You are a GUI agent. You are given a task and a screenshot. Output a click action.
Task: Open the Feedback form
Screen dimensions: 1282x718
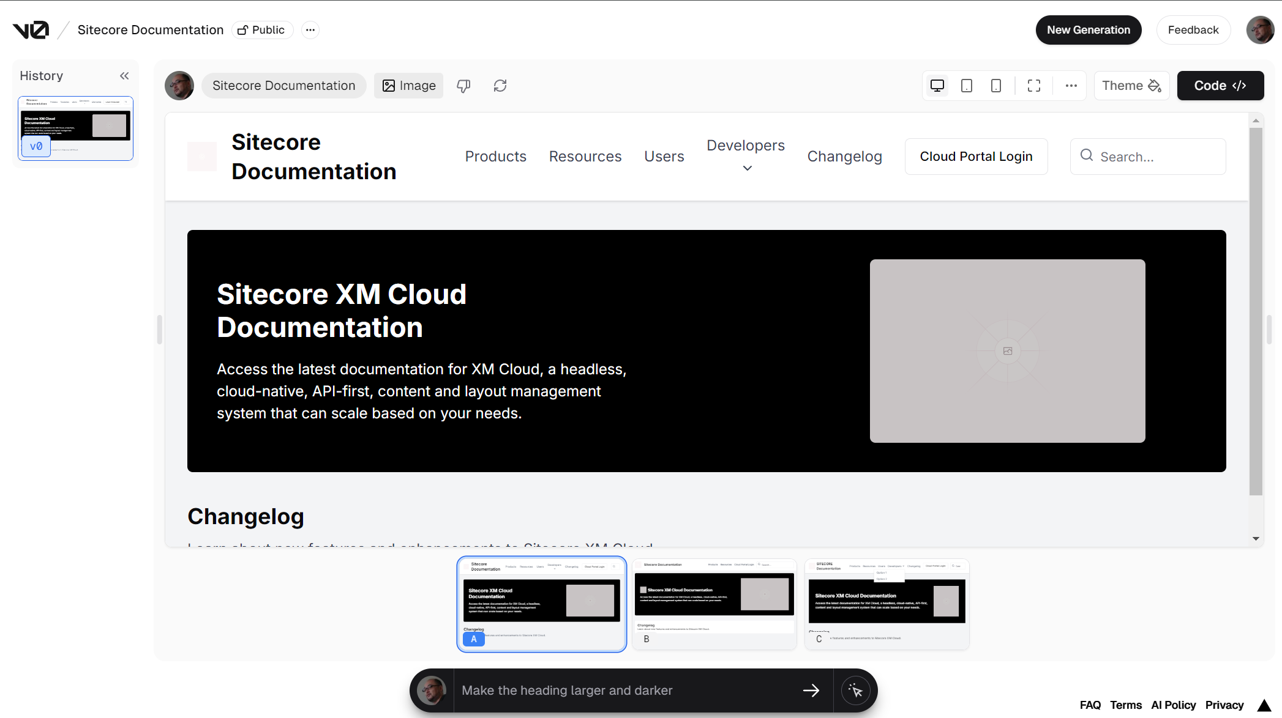pyautogui.click(x=1193, y=30)
